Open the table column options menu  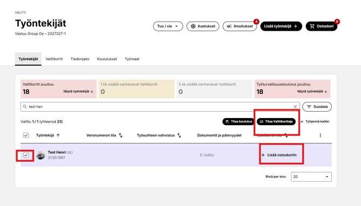[320, 135]
